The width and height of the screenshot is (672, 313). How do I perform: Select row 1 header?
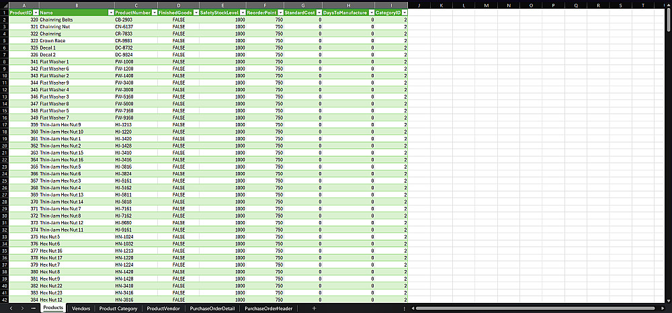(4, 13)
